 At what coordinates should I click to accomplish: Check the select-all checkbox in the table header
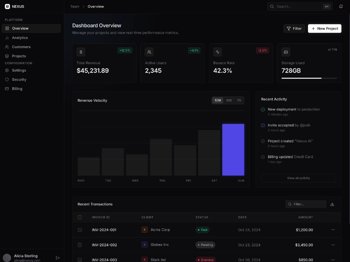coord(80,217)
